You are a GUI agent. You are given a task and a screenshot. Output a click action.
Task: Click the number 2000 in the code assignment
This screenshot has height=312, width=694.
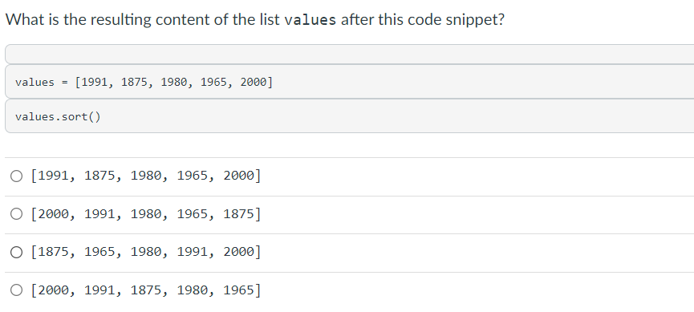254,82
